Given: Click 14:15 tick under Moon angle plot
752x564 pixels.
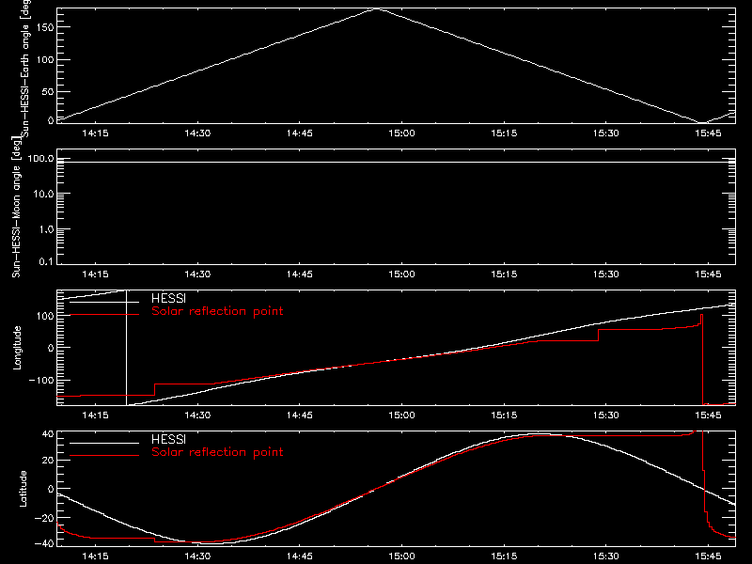Looking at the screenshot, I should pos(96,274).
